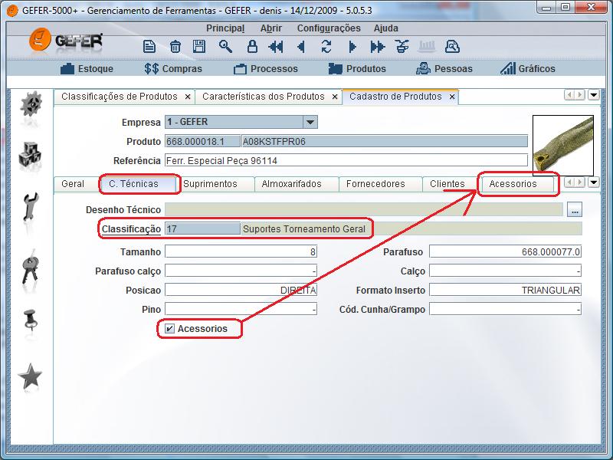The width and height of the screenshot is (613, 460).
Task: Open the Compras module
Action: [173, 69]
